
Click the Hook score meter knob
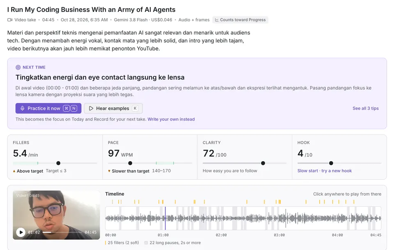point(331,163)
